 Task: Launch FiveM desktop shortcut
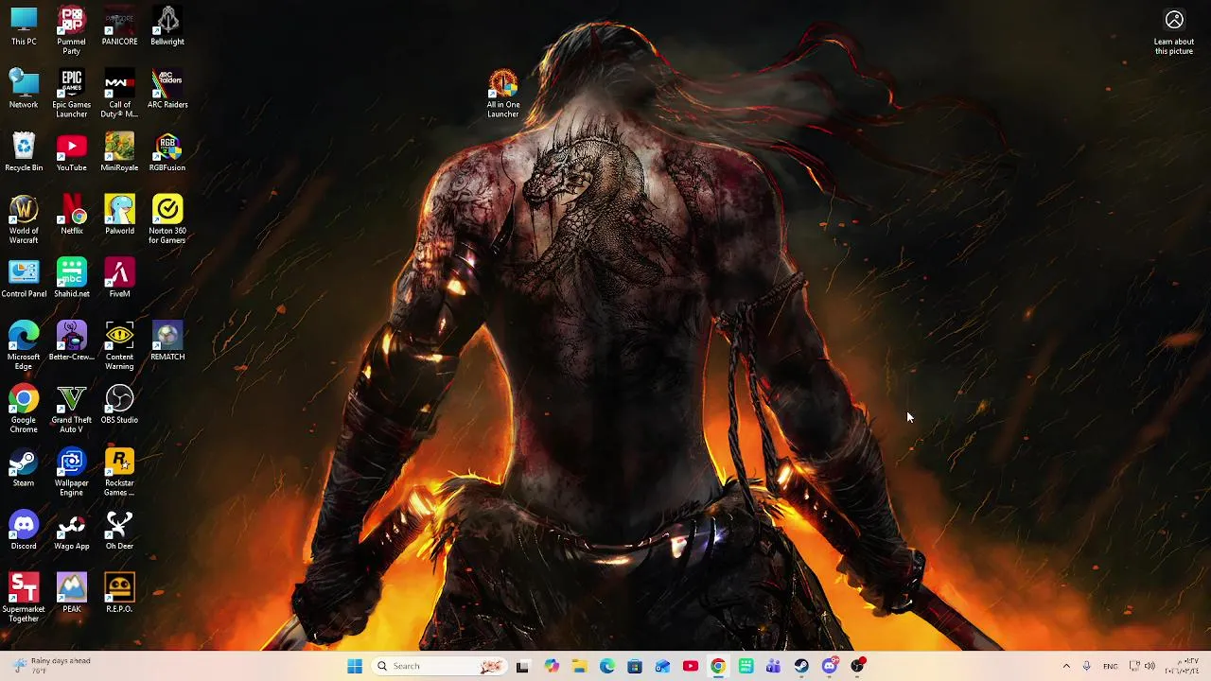click(119, 279)
